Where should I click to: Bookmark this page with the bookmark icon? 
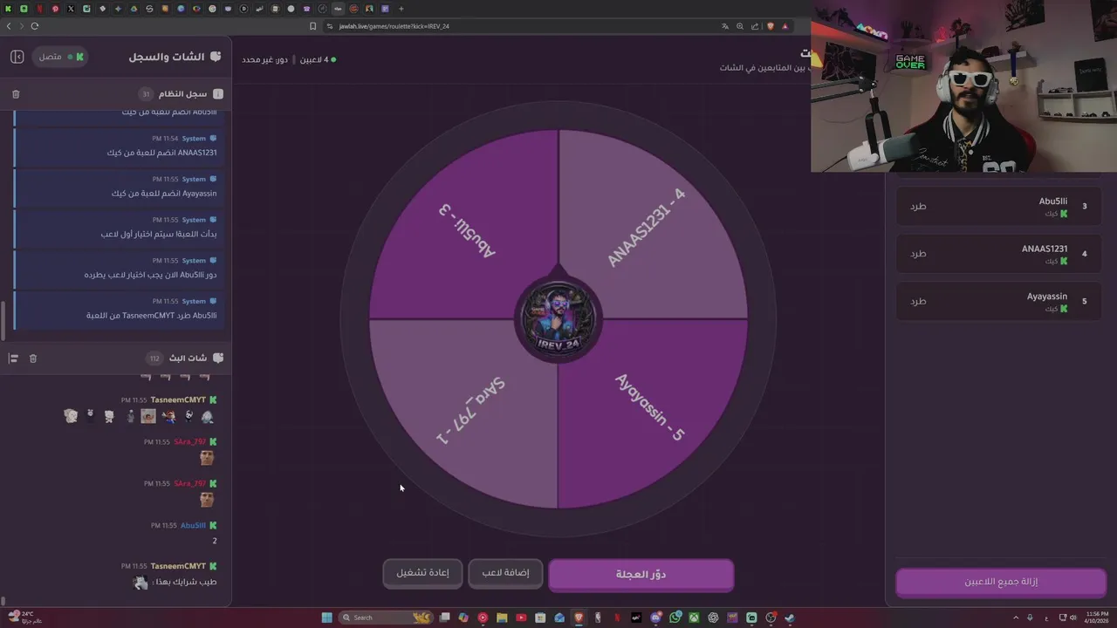pyautogui.click(x=312, y=26)
